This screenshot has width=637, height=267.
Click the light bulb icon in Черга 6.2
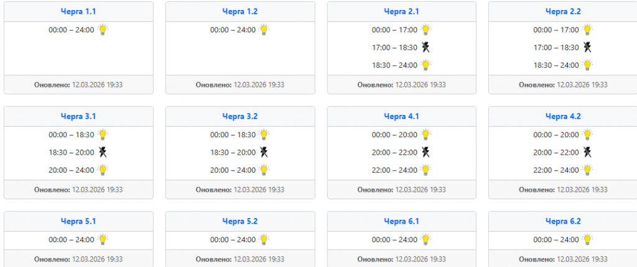point(587,239)
